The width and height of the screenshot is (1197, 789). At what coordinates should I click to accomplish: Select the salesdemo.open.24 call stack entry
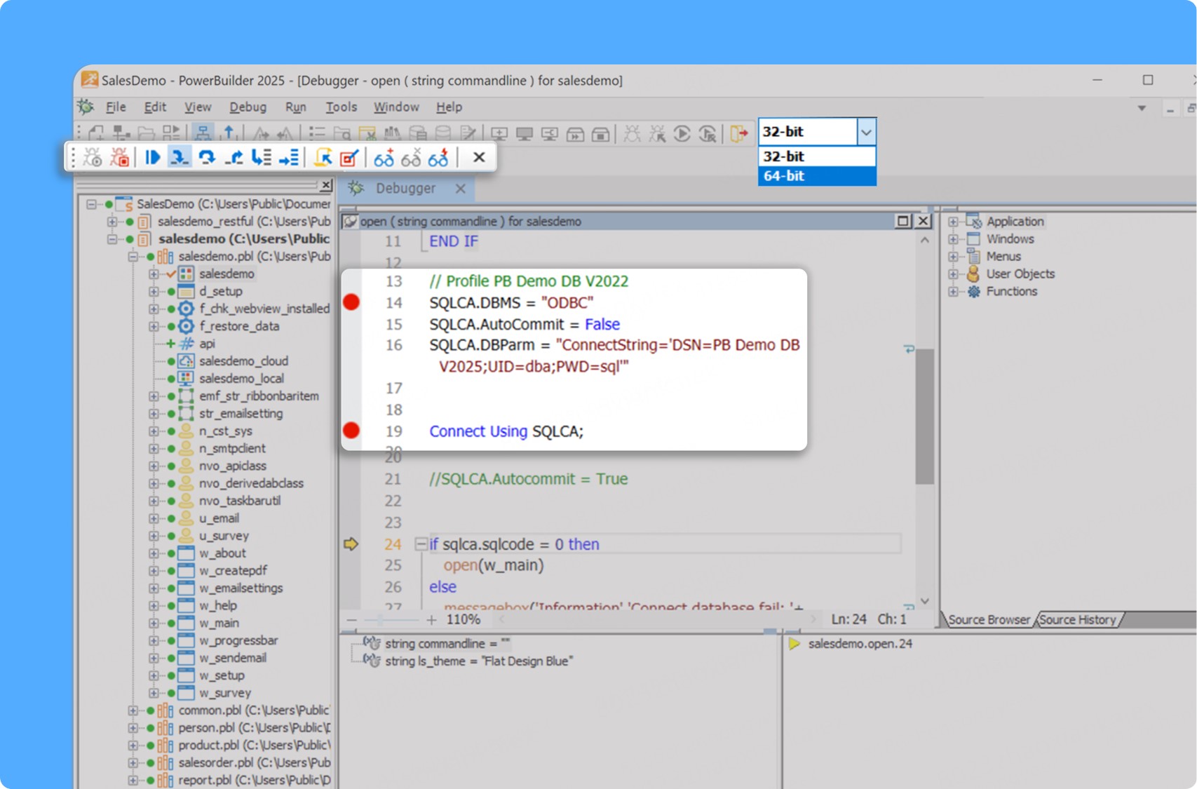coord(860,644)
